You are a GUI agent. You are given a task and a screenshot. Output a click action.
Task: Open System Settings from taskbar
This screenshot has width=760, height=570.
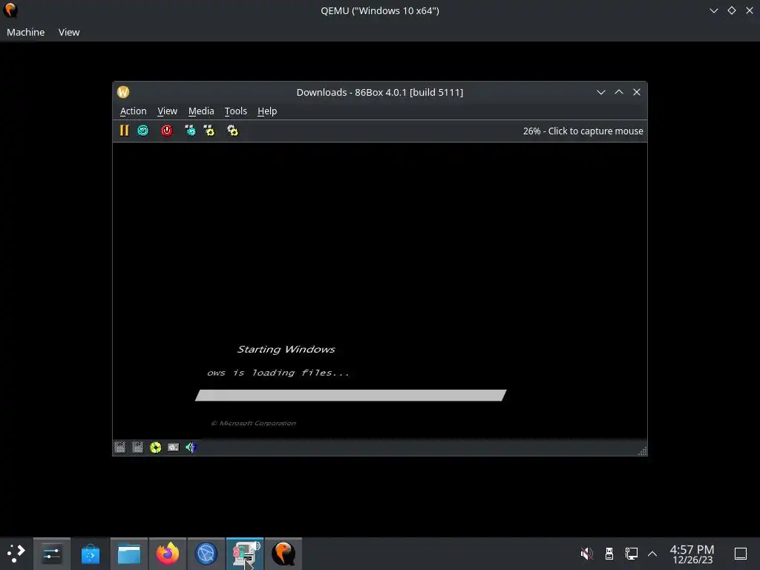[x=52, y=554]
